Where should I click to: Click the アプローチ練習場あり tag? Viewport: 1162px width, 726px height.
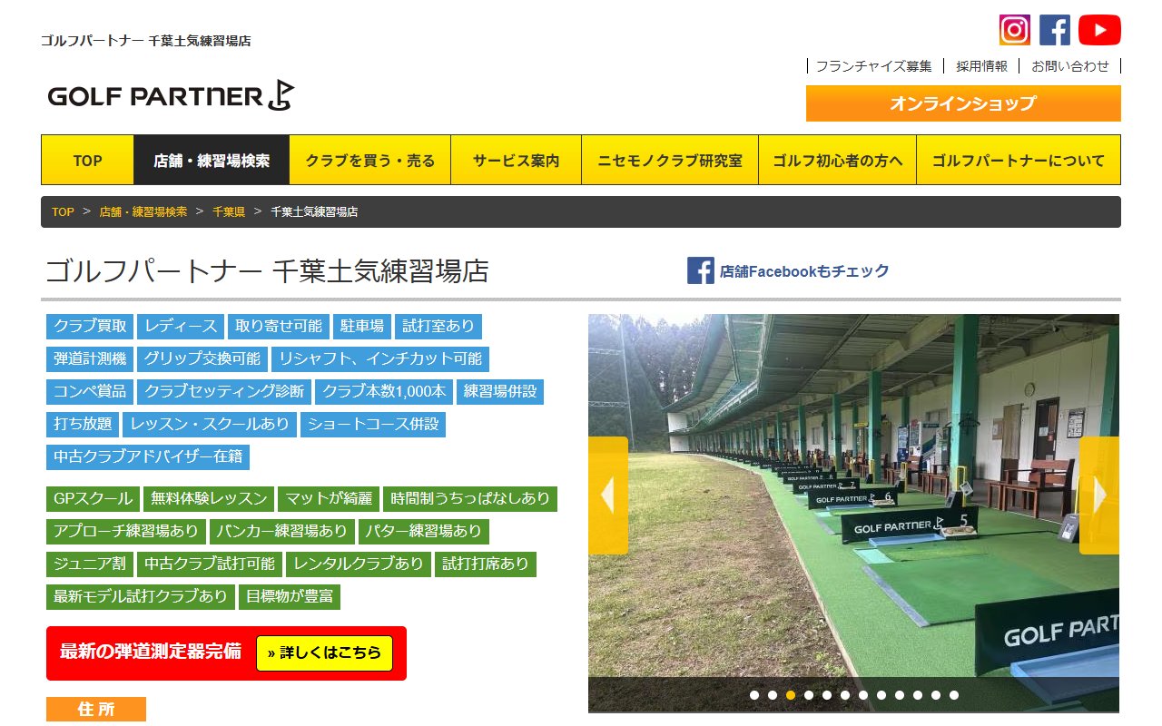coord(126,532)
